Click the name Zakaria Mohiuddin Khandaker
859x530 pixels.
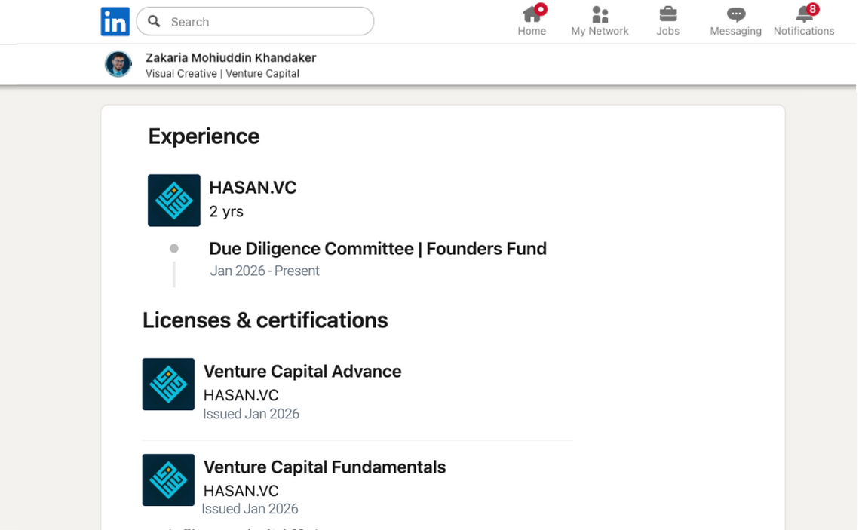(x=231, y=58)
